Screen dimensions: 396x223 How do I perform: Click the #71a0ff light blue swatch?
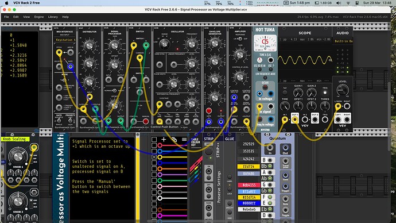click(x=249, y=191)
